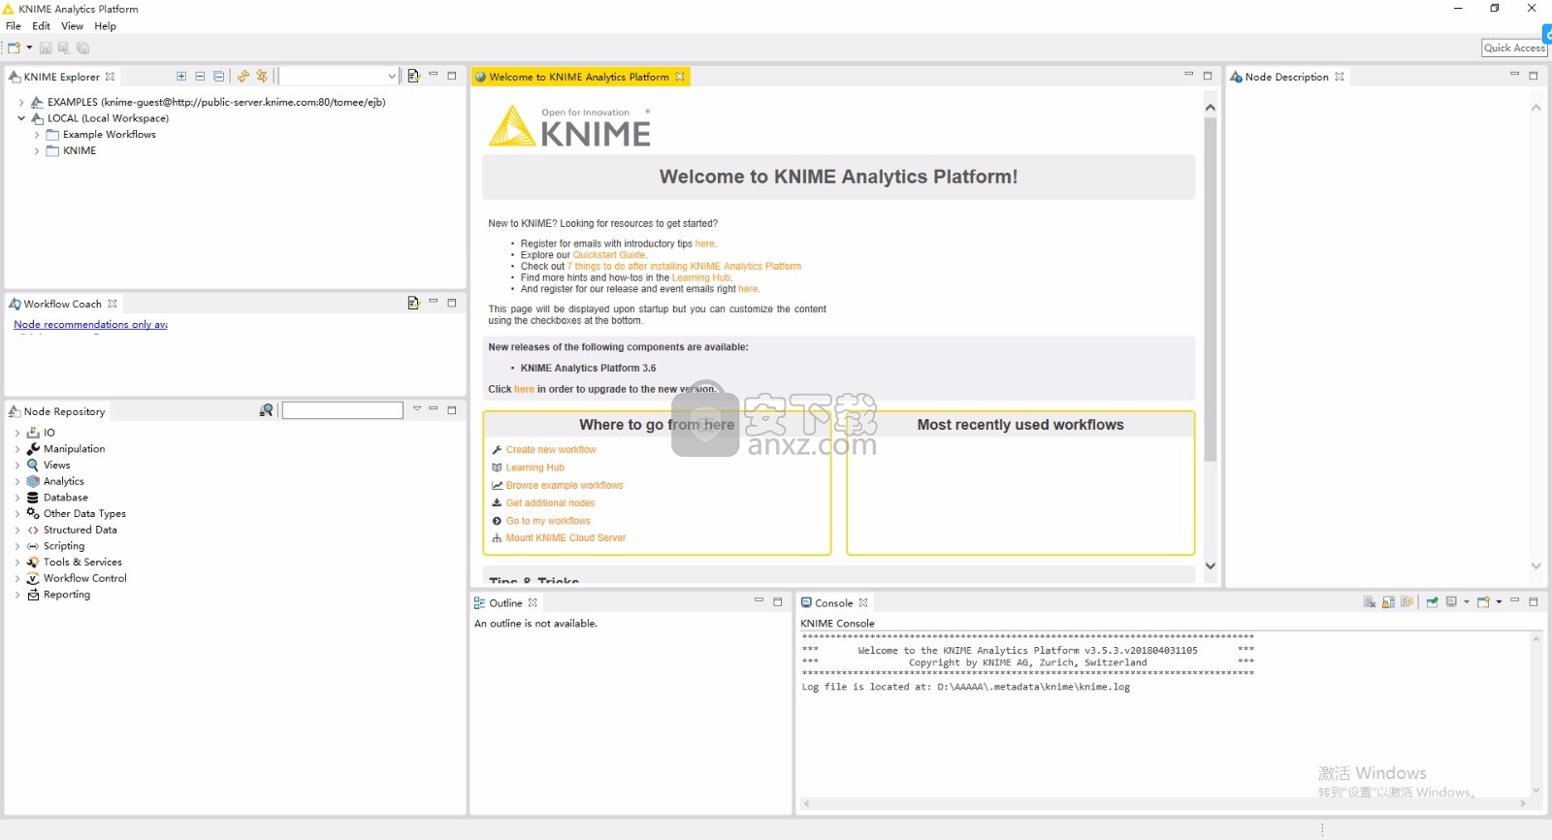The width and height of the screenshot is (1552, 840).
Task: Click the Save As toolbar icon
Action: (64, 48)
